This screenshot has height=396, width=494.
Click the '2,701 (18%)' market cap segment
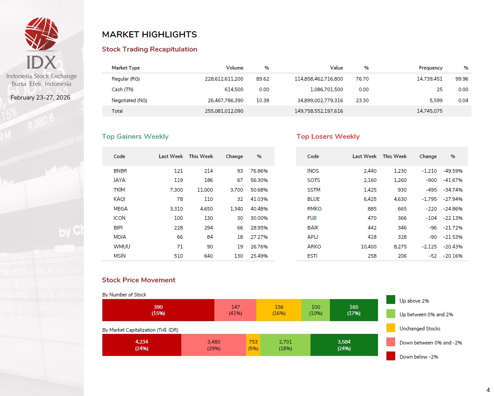pyautogui.click(x=285, y=345)
